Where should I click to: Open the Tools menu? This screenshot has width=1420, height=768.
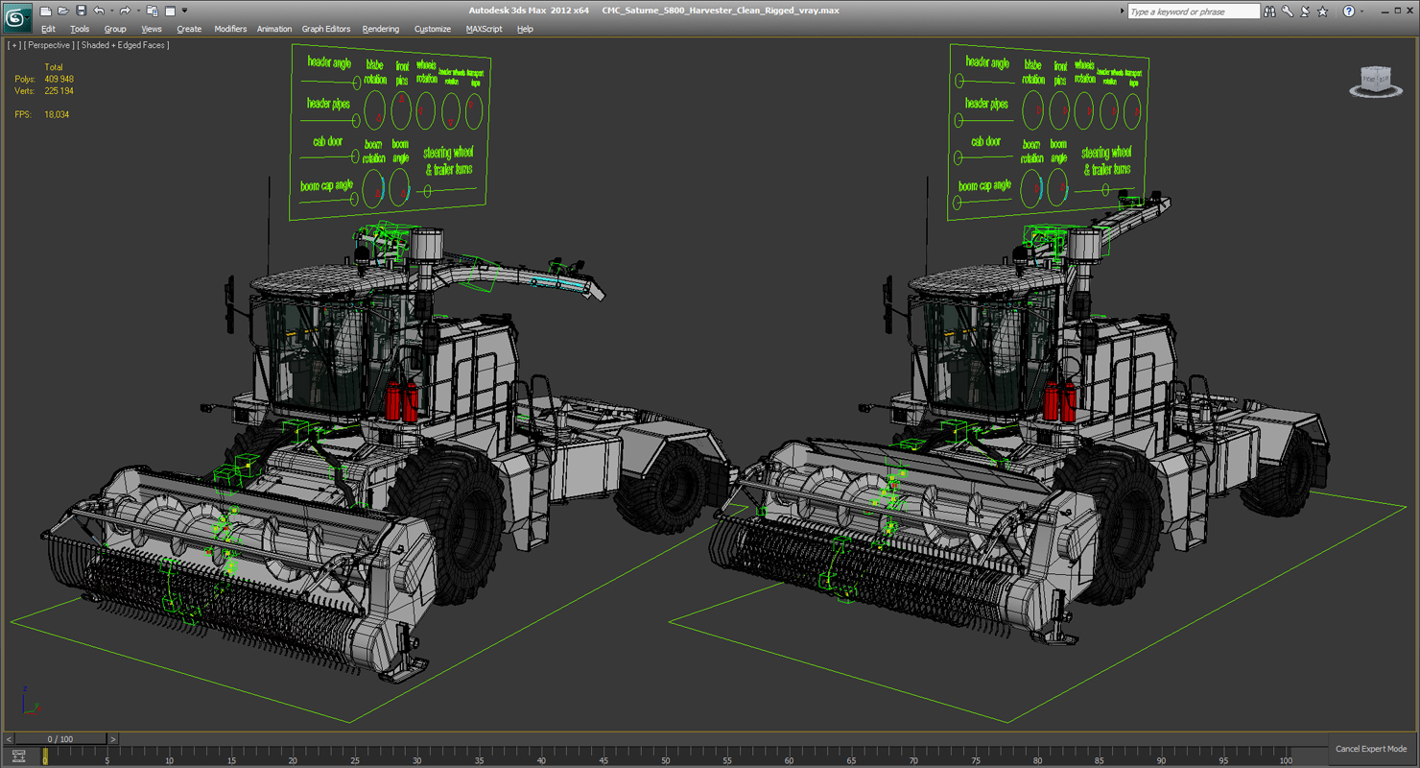[x=80, y=29]
